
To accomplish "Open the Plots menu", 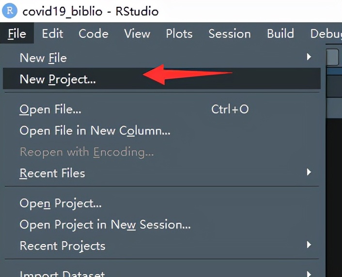I will click(179, 34).
